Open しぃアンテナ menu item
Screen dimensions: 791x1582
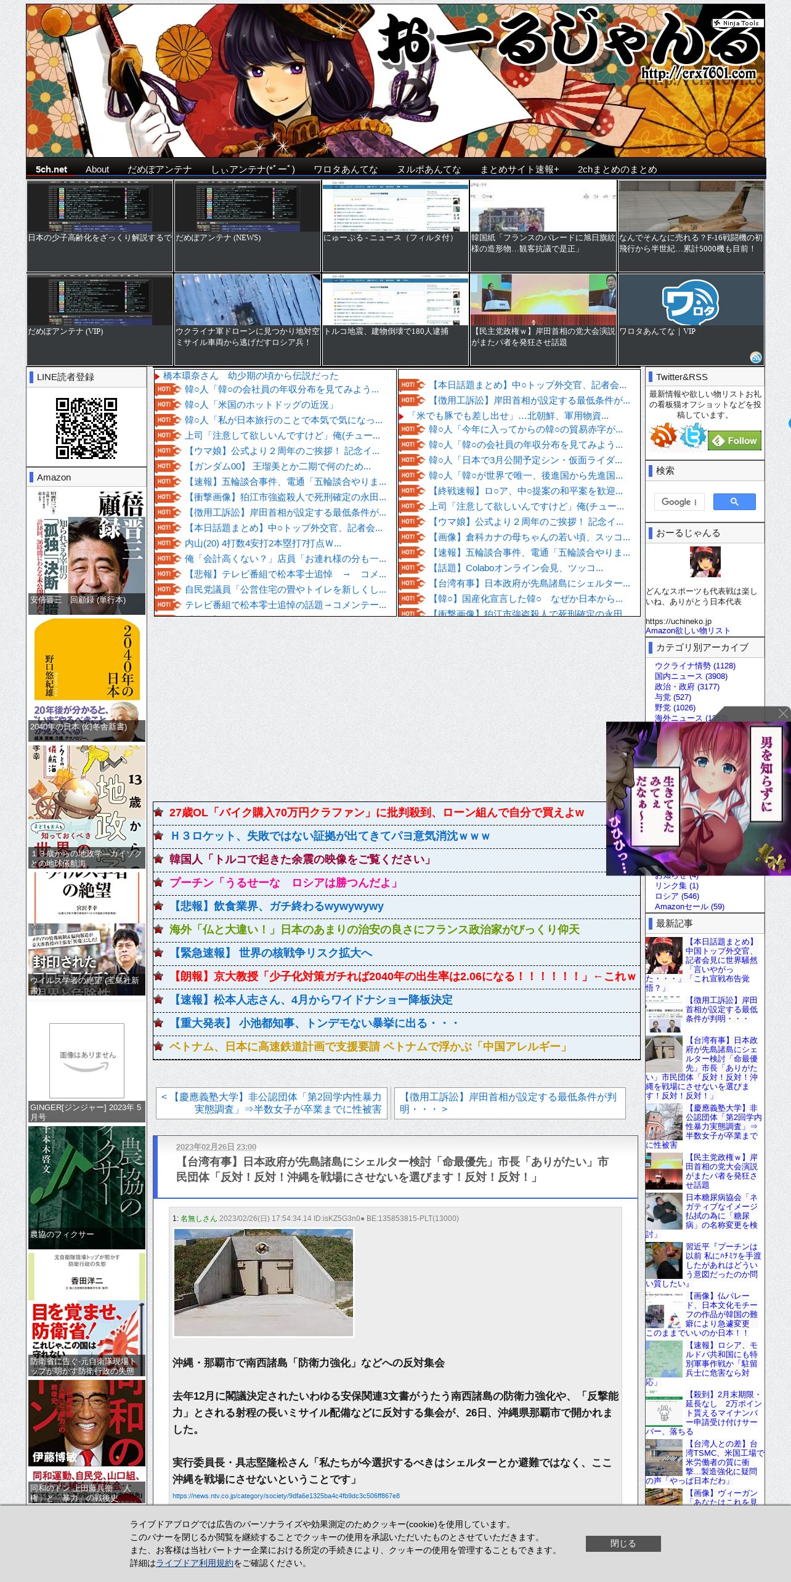253,169
